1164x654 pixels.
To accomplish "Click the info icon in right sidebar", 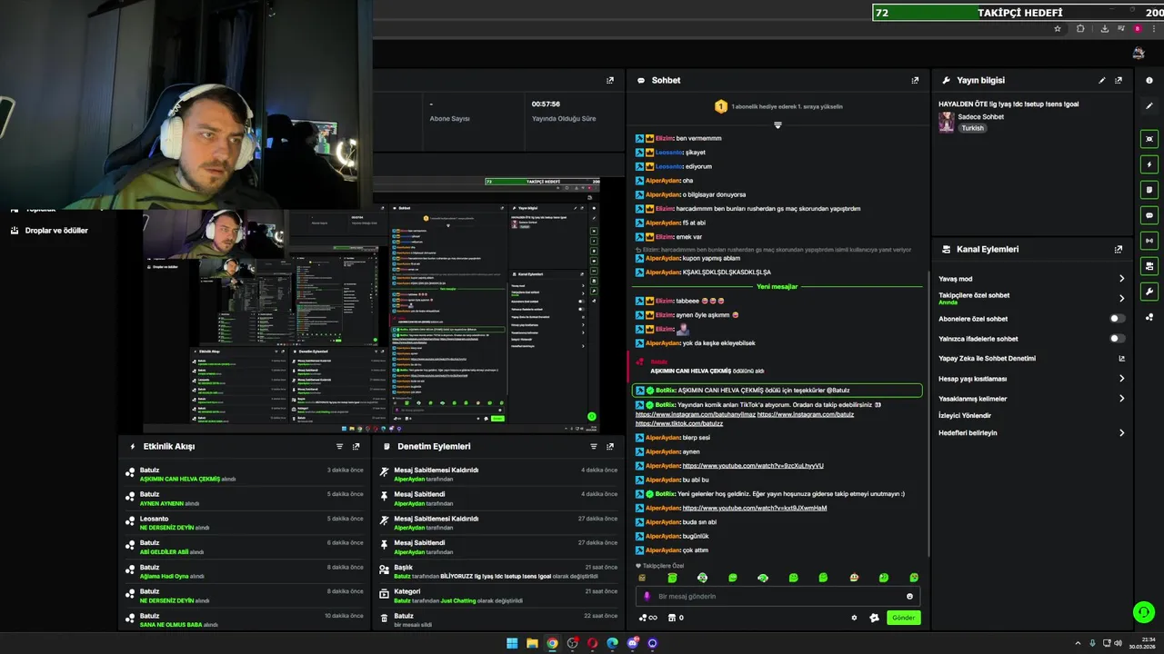I will pyautogui.click(x=1149, y=81).
